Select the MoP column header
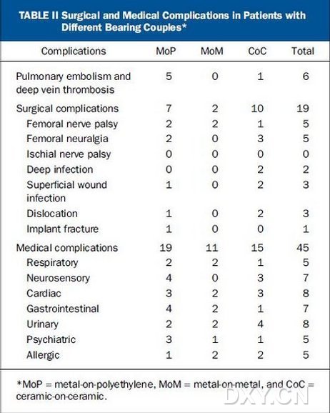The height and width of the screenshot is (413, 330). (166, 51)
